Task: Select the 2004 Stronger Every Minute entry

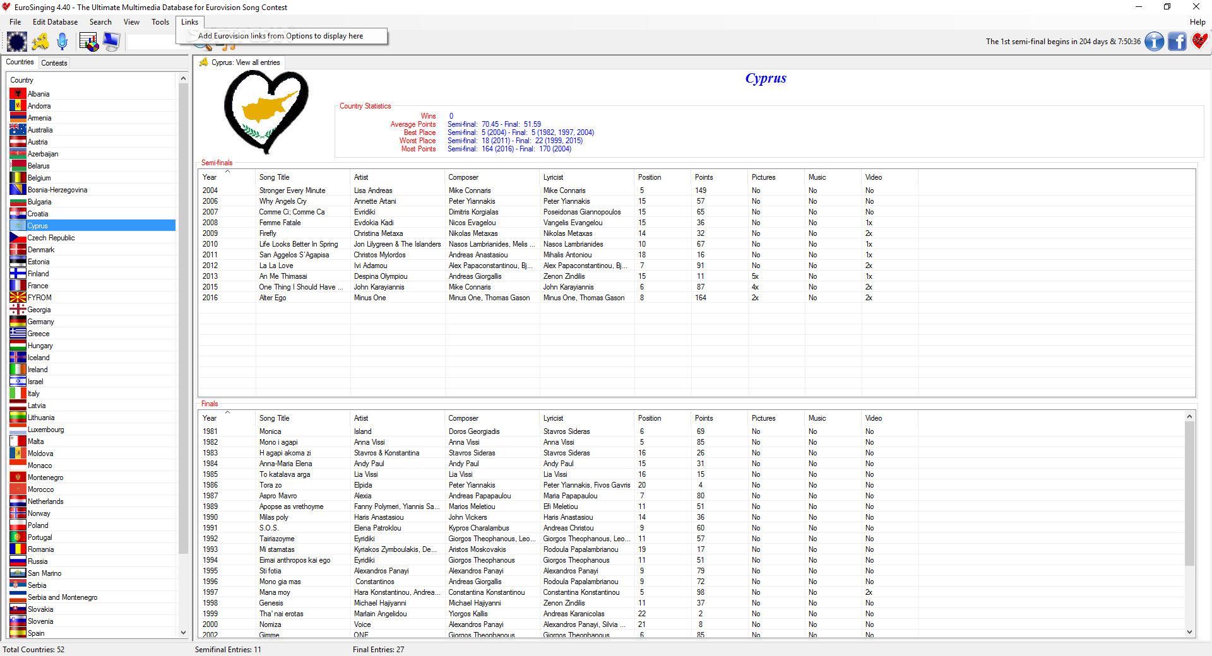Action: click(x=697, y=190)
